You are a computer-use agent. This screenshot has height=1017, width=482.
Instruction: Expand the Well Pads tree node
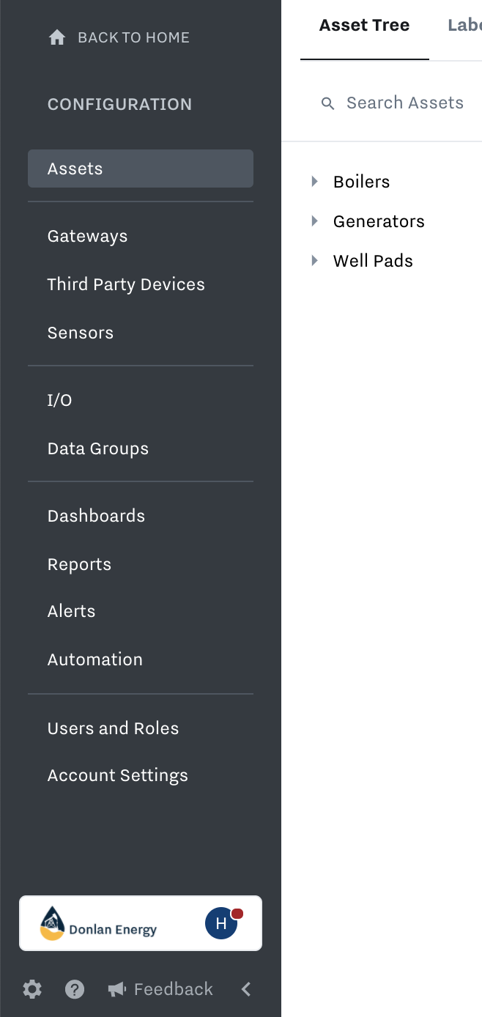pyautogui.click(x=315, y=261)
